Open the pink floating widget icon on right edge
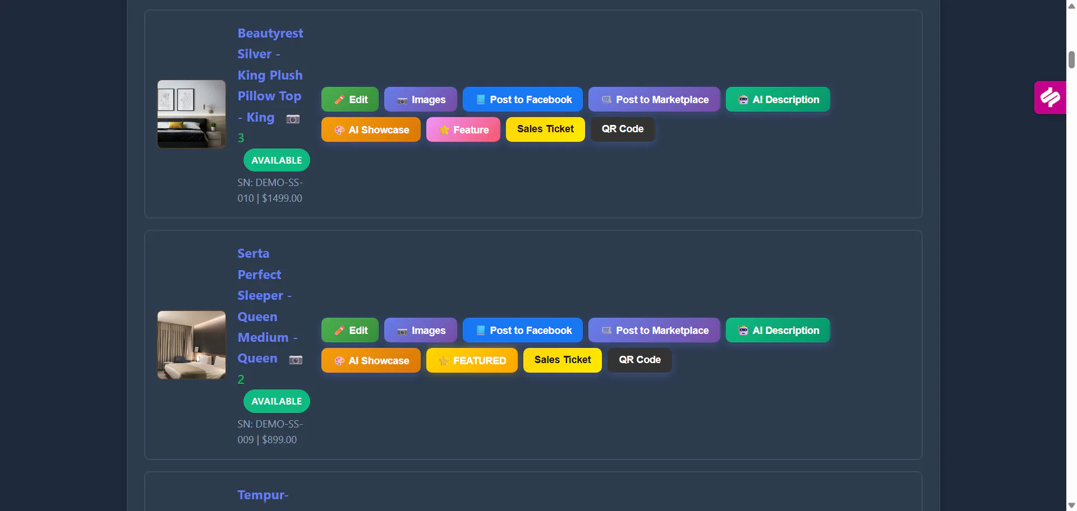Screen dimensions: 1077x511 (1050, 97)
